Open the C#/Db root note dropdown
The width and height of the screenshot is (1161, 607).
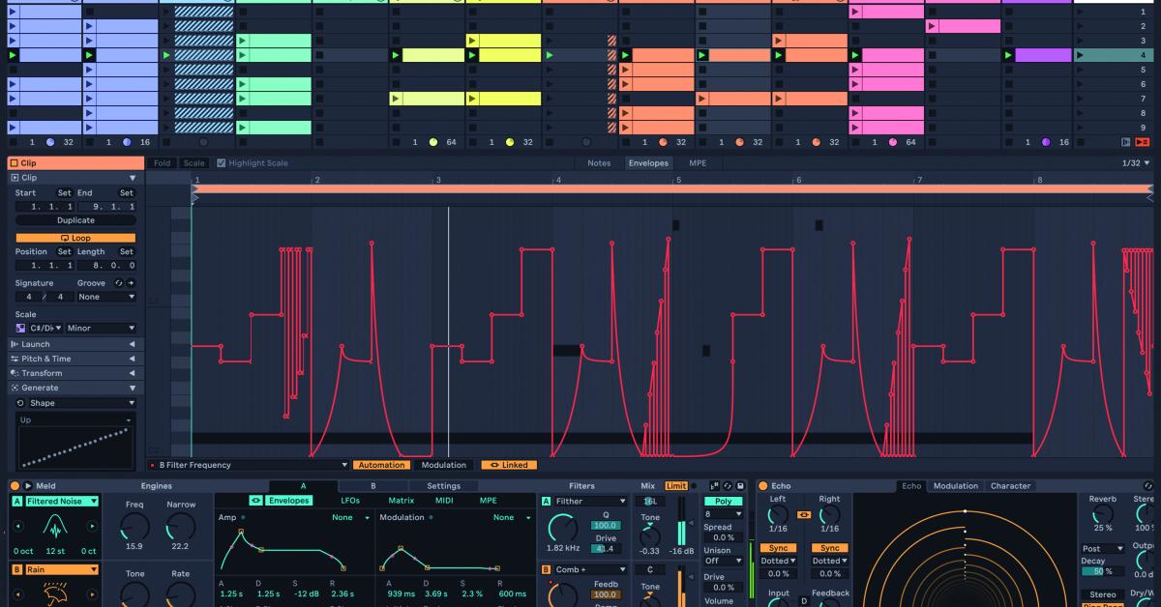[x=45, y=329]
